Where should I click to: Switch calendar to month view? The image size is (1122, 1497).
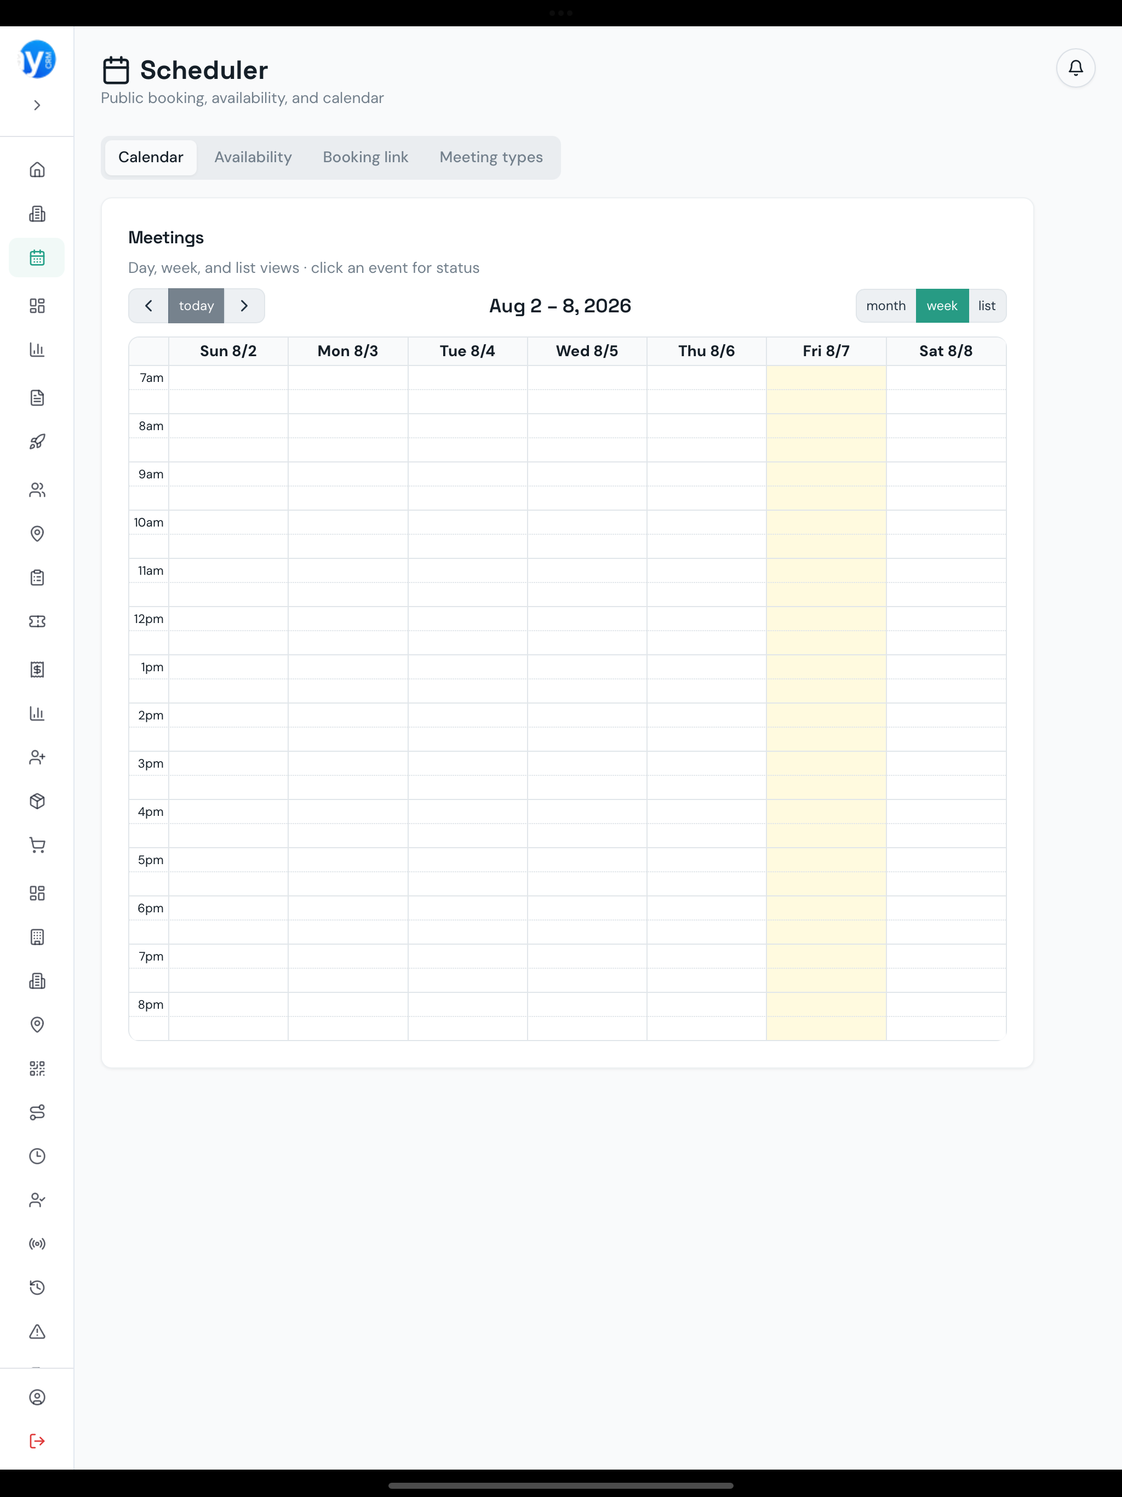(x=886, y=306)
